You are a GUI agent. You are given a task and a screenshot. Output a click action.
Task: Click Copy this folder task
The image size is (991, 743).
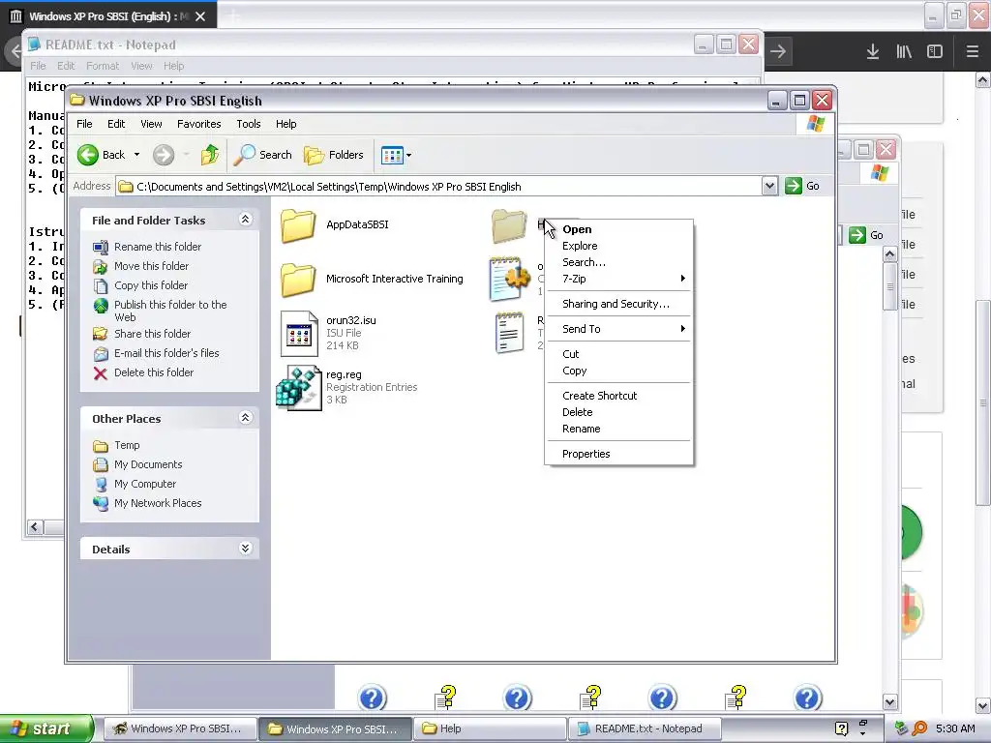tap(150, 285)
